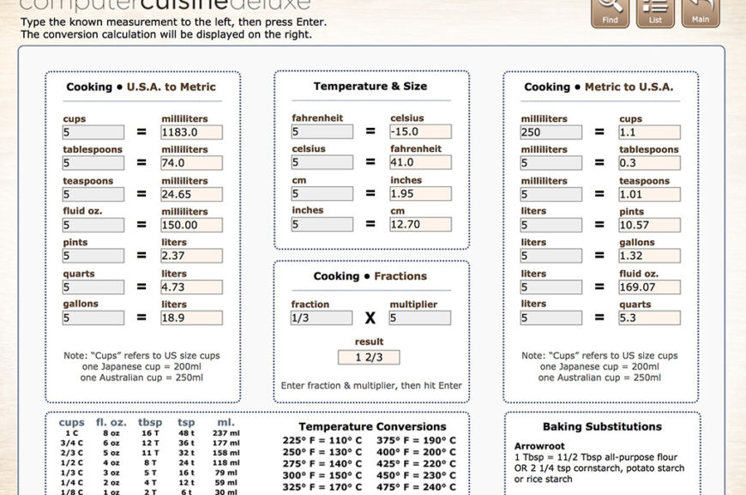Click the 'Baking Substitutions' heading
Image resolution: width=746 pixels, height=495 pixels.
(602, 426)
